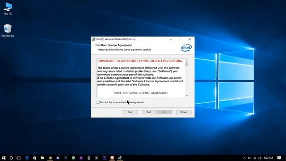Open the Action Center notifications
This screenshot has width=286, height=161.
[x=279, y=158]
